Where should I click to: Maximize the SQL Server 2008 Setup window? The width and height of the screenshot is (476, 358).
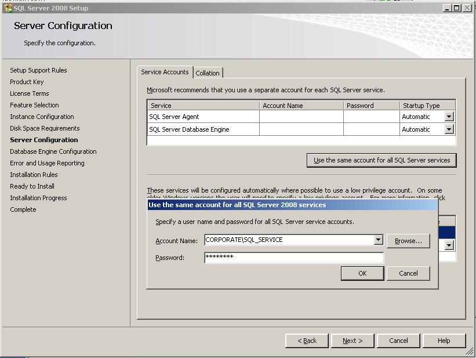[x=456, y=8]
